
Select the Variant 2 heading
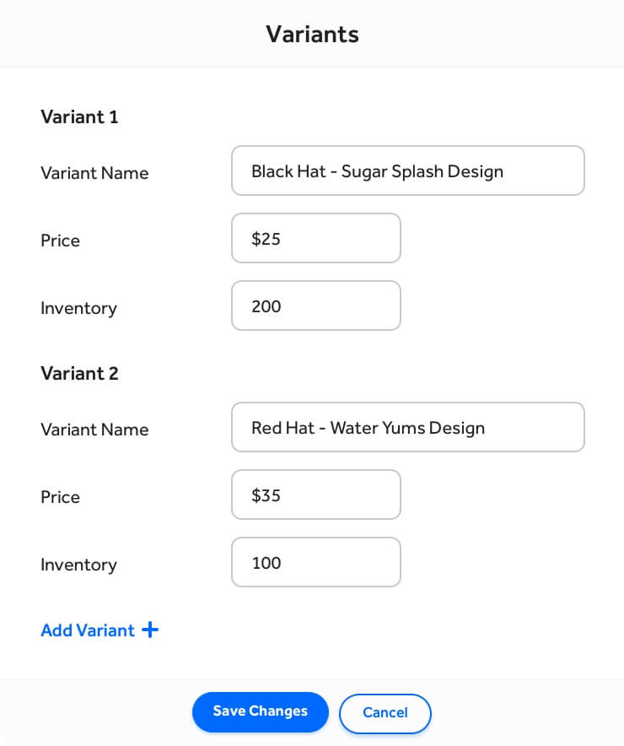[x=79, y=373]
